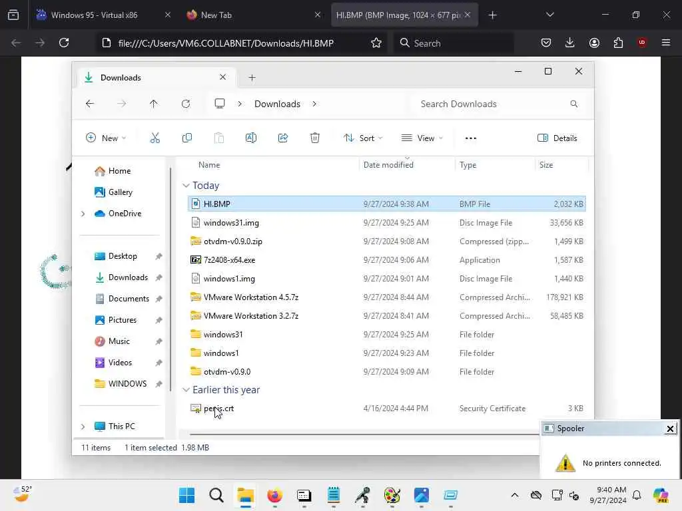Open the New dropdown menu
This screenshot has height=511, width=682.
[106, 138]
